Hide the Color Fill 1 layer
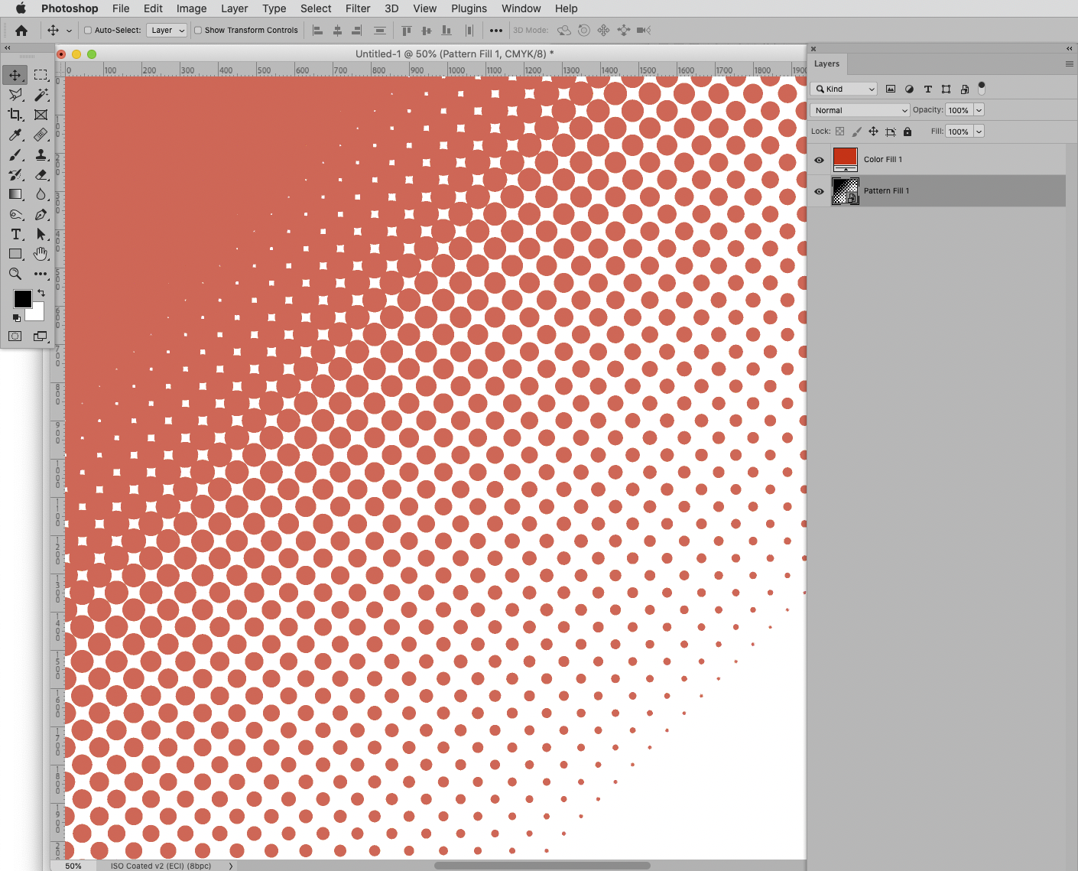Viewport: 1078px width, 871px height. [x=819, y=159]
